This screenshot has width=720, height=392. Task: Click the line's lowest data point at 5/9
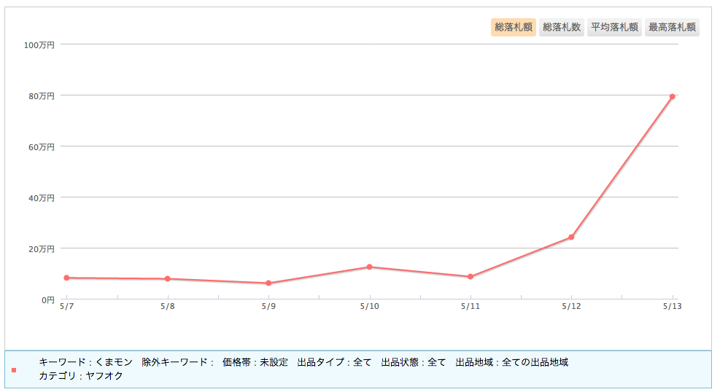click(x=268, y=283)
